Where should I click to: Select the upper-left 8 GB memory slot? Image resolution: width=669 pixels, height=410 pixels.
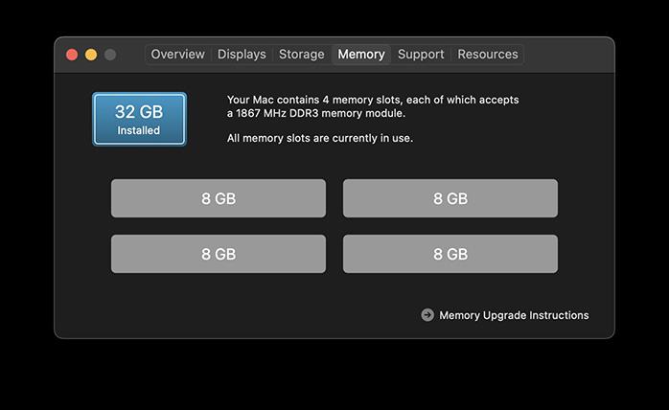coord(219,199)
